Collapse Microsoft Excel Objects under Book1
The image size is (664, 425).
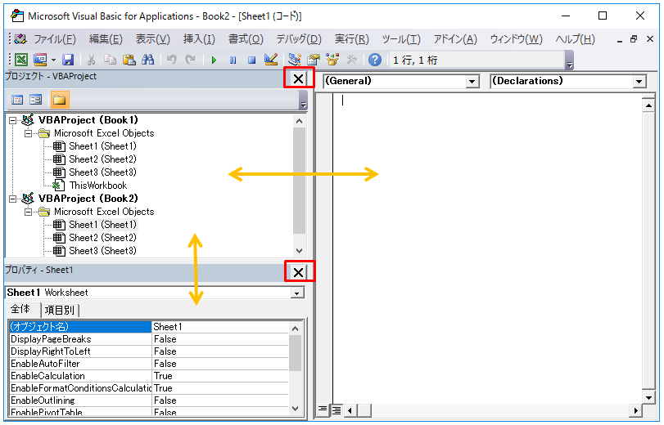(x=29, y=134)
